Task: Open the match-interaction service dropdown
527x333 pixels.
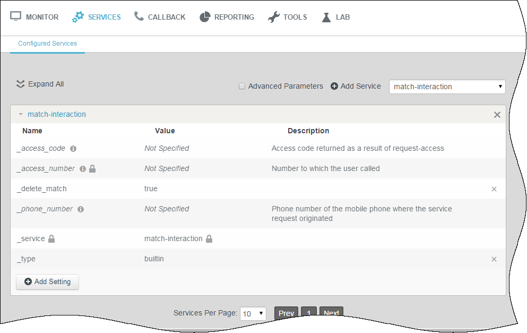Action: [447, 87]
